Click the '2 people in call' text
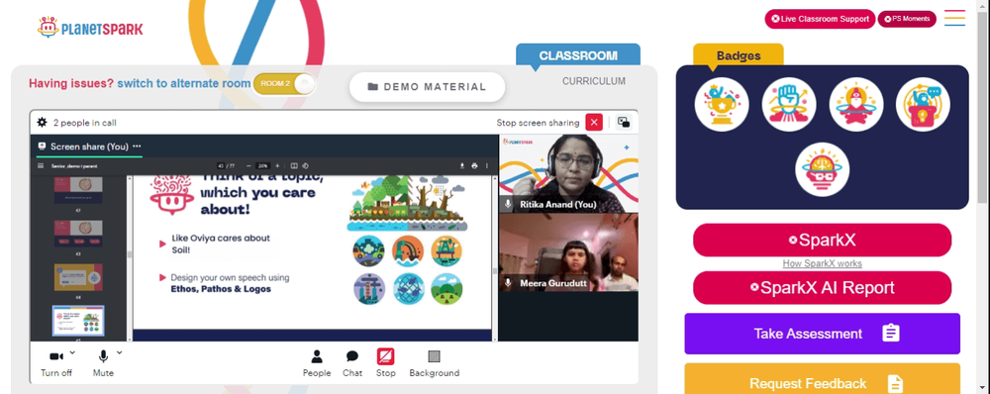 tap(84, 123)
